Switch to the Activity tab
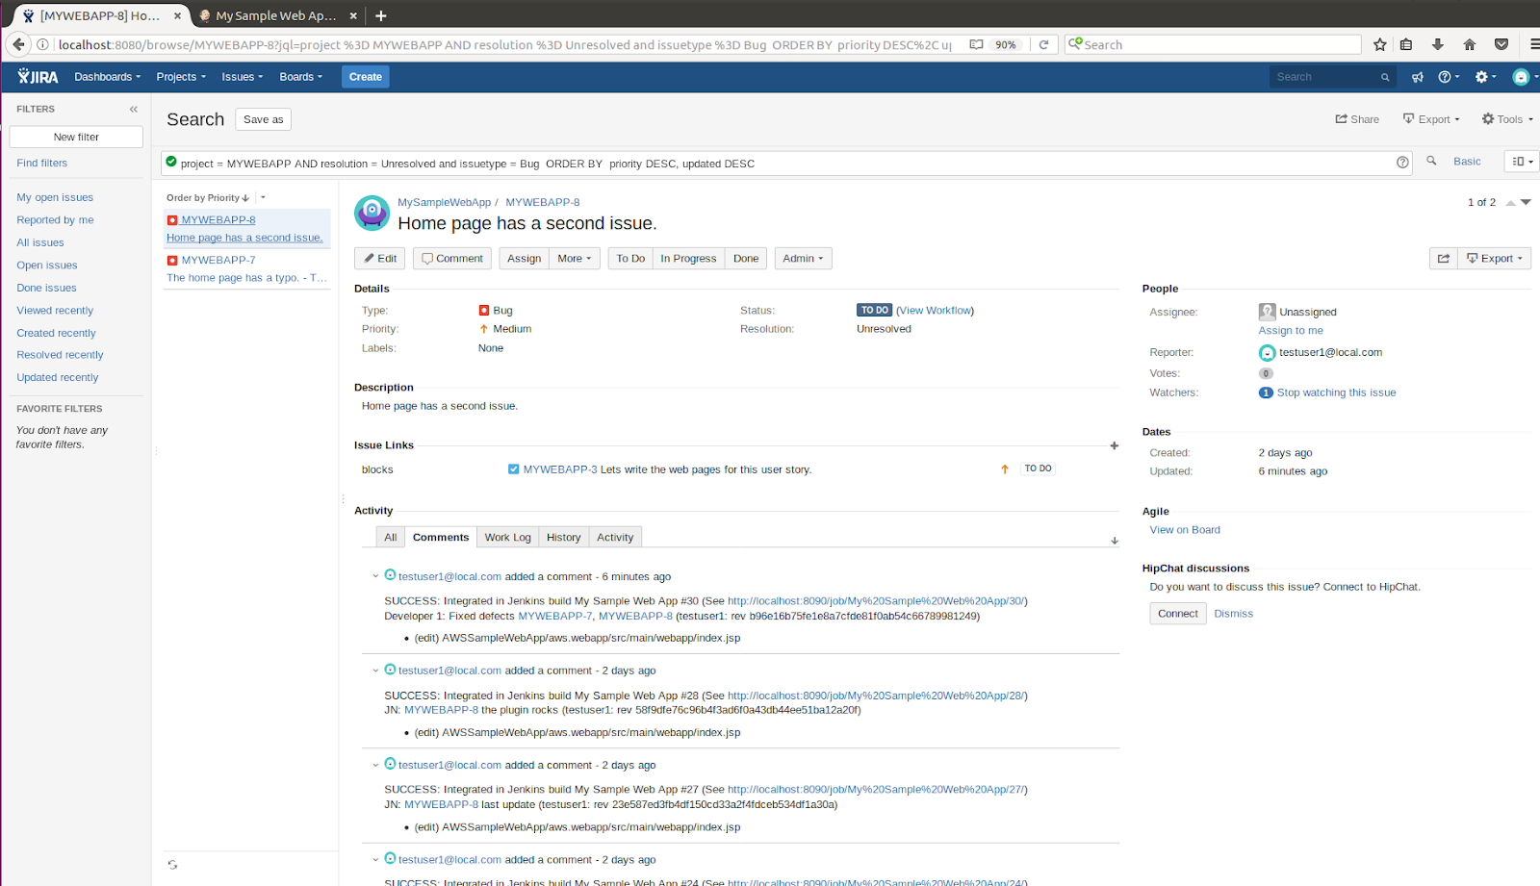 click(615, 538)
